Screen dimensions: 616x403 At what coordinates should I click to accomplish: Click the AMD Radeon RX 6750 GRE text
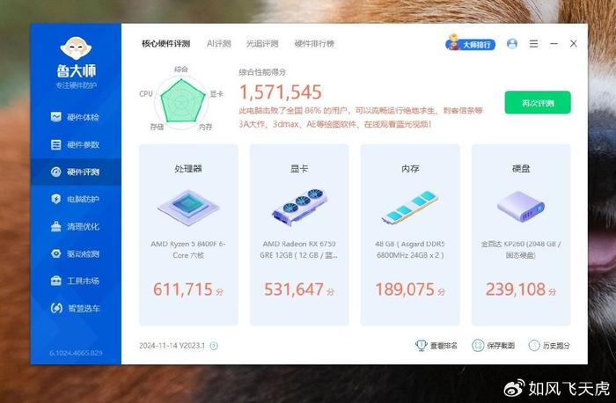pos(299,249)
